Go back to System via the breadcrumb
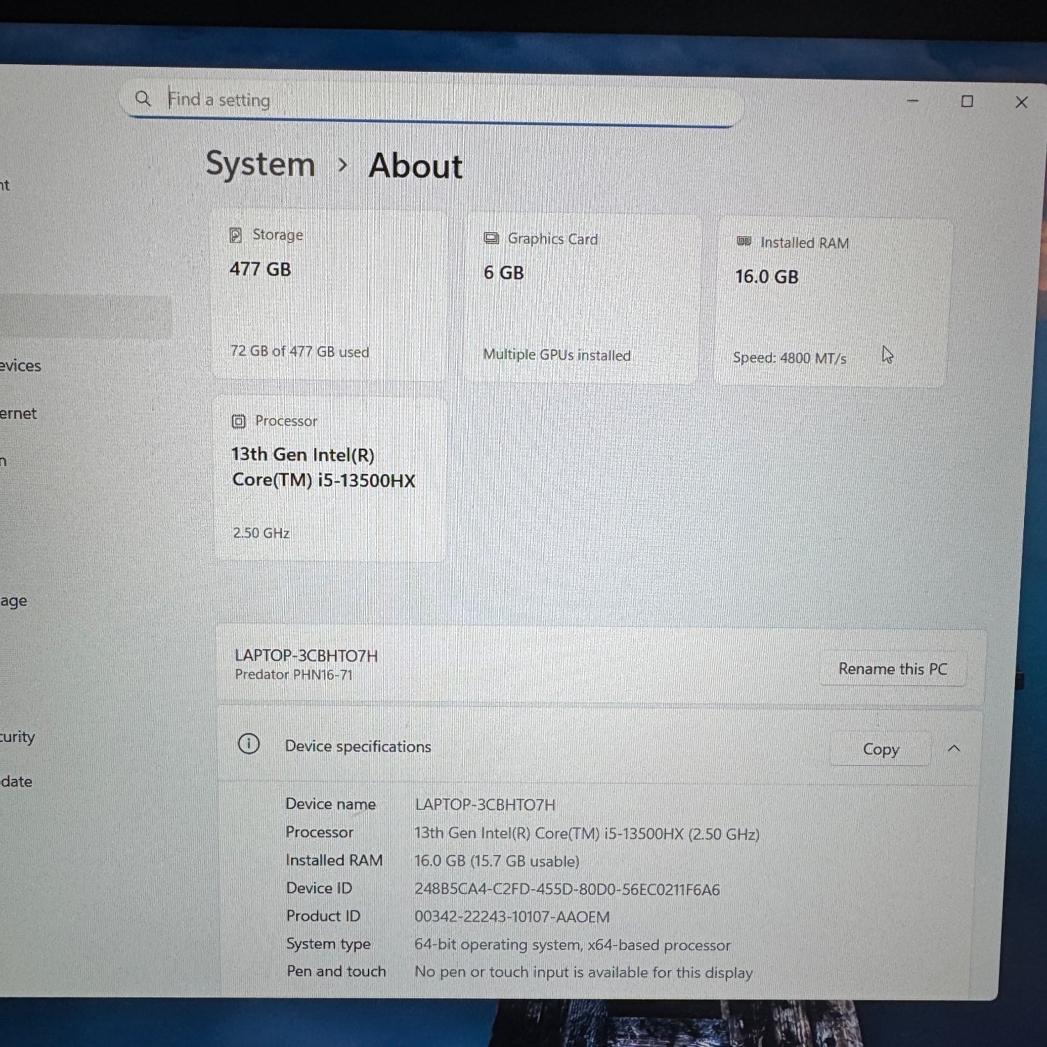Screen dimensions: 1047x1047 (260, 165)
